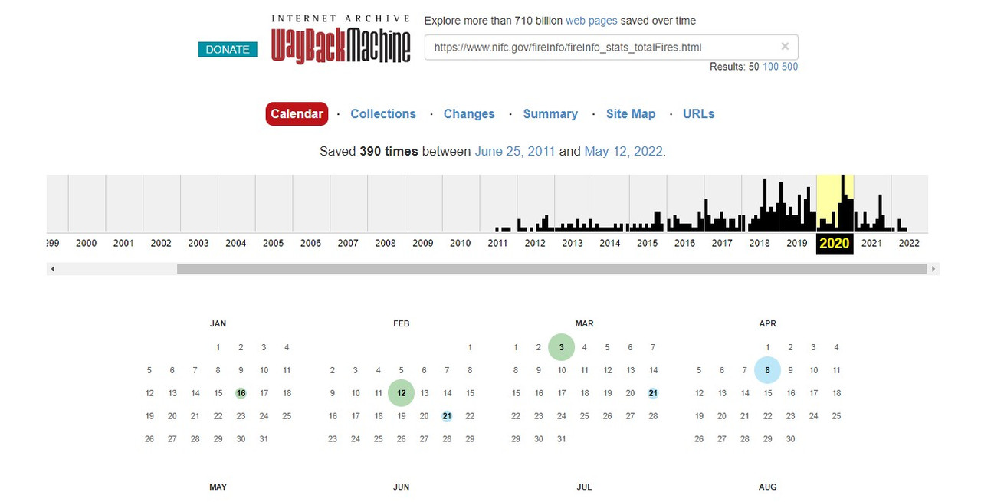Image resolution: width=981 pixels, height=502 pixels.
Task: Click the MAR month heading
Action: 585,323
